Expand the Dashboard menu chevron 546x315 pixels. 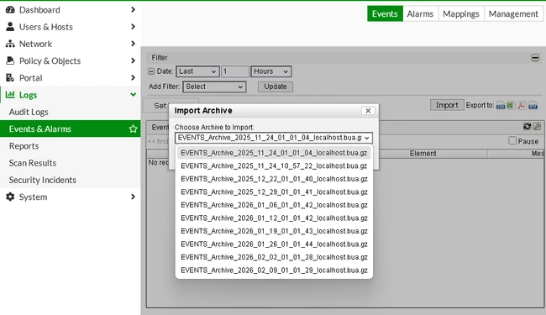[133, 10]
